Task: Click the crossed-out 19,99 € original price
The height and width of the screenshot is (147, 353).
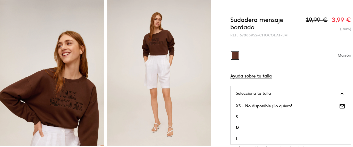Action: (317, 20)
